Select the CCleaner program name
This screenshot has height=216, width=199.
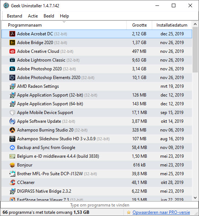[x=26, y=182]
